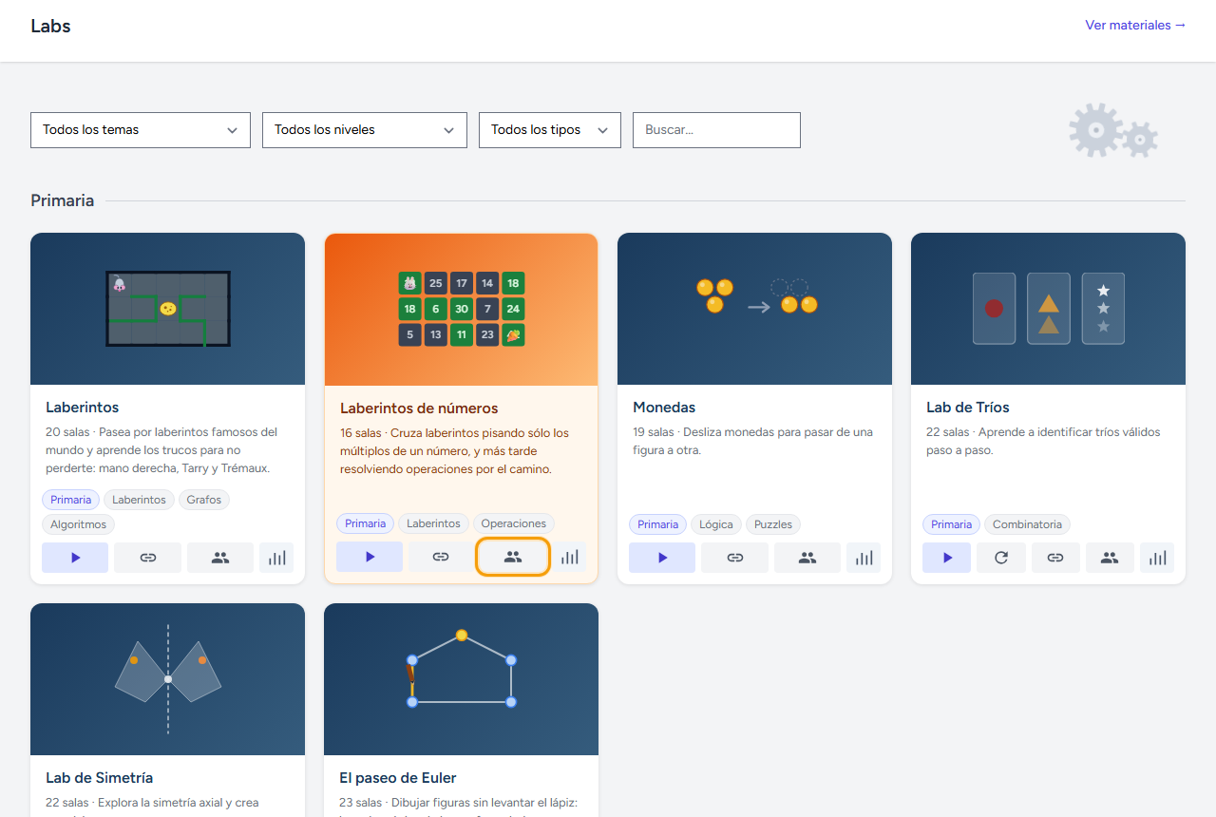This screenshot has width=1216, height=817.
Task: Open the Lab de Tríos cards thumbnail
Action: [1048, 309]
